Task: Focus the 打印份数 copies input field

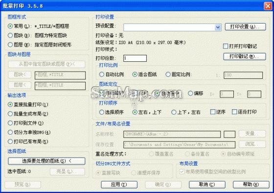Action: click(135, 58)
